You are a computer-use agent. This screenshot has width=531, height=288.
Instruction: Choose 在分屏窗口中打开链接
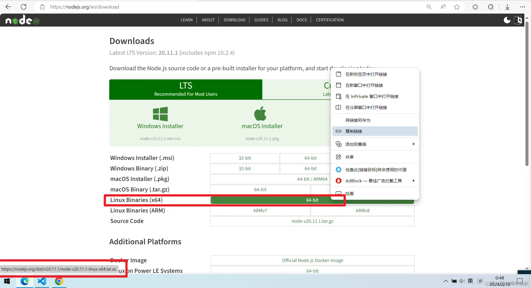375,107
